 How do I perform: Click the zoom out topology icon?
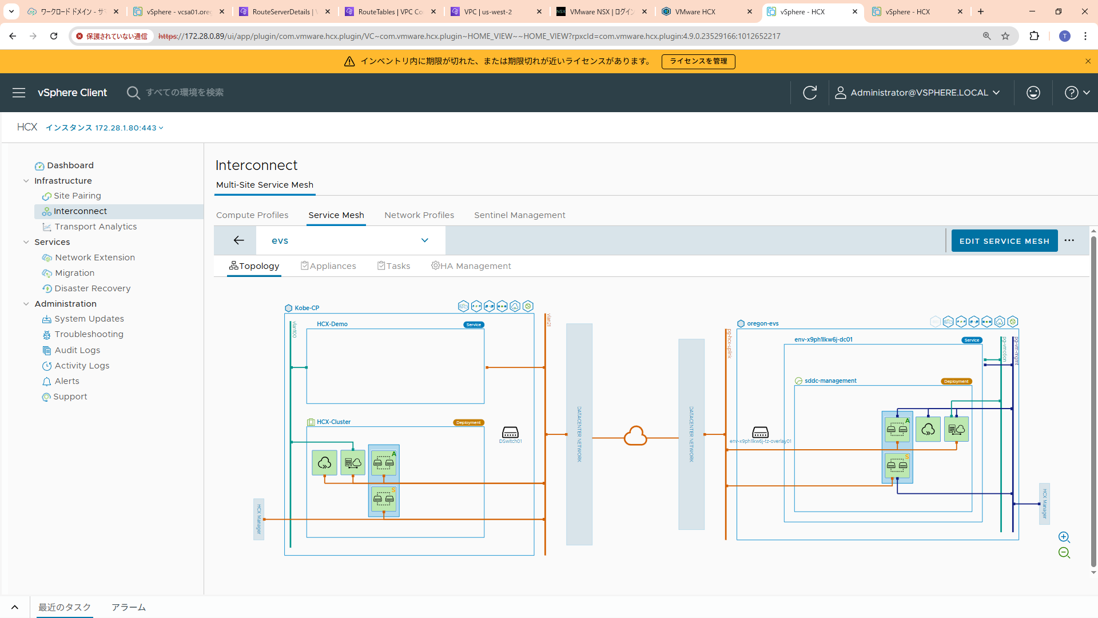tap(1064, 553)
